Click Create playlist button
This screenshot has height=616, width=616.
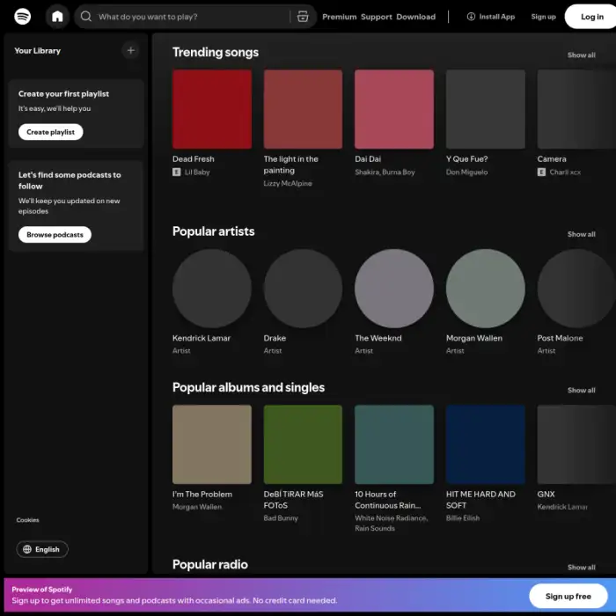[50, 132]
